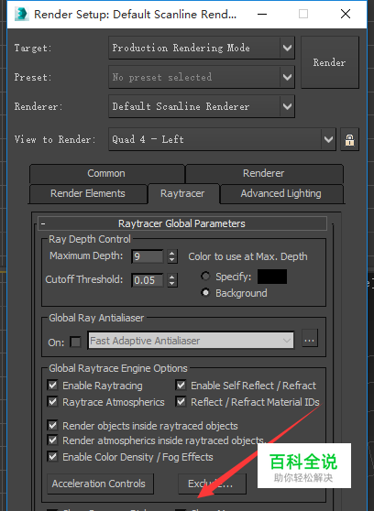This screenshot has width=374, height=511.
Task: Open Acceleration Controls dialog
Action: pos(99,484)
